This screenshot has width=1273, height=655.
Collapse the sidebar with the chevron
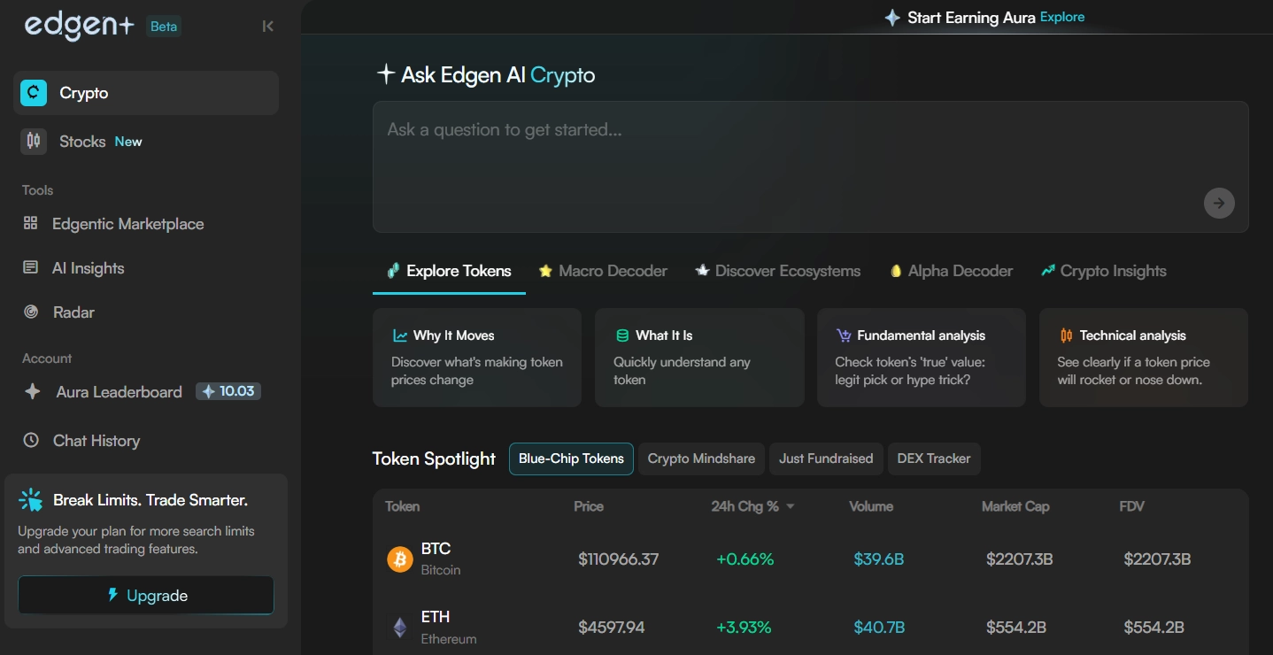point(268,27)
